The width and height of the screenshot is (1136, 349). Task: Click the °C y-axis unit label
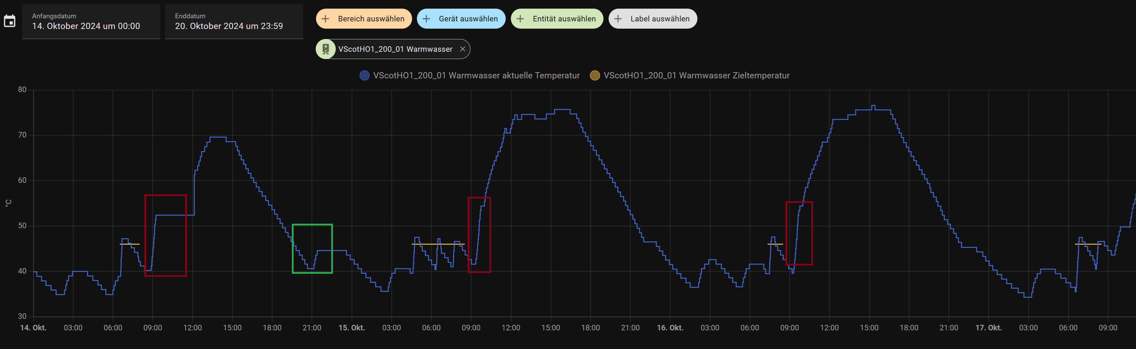(8, 203)
